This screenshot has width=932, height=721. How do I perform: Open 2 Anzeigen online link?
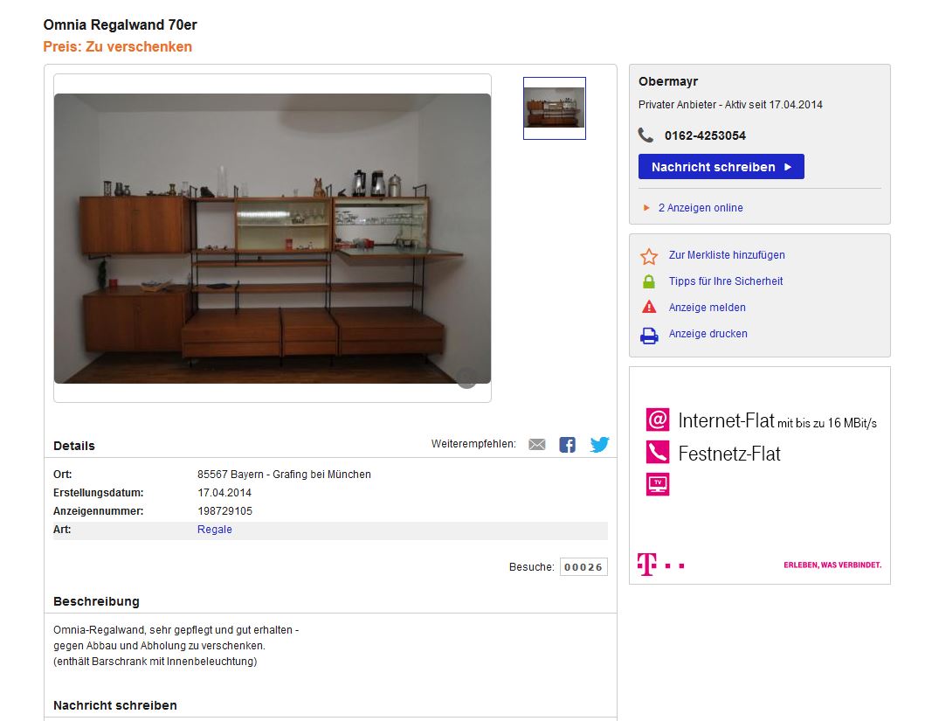(x=701, y=208)
